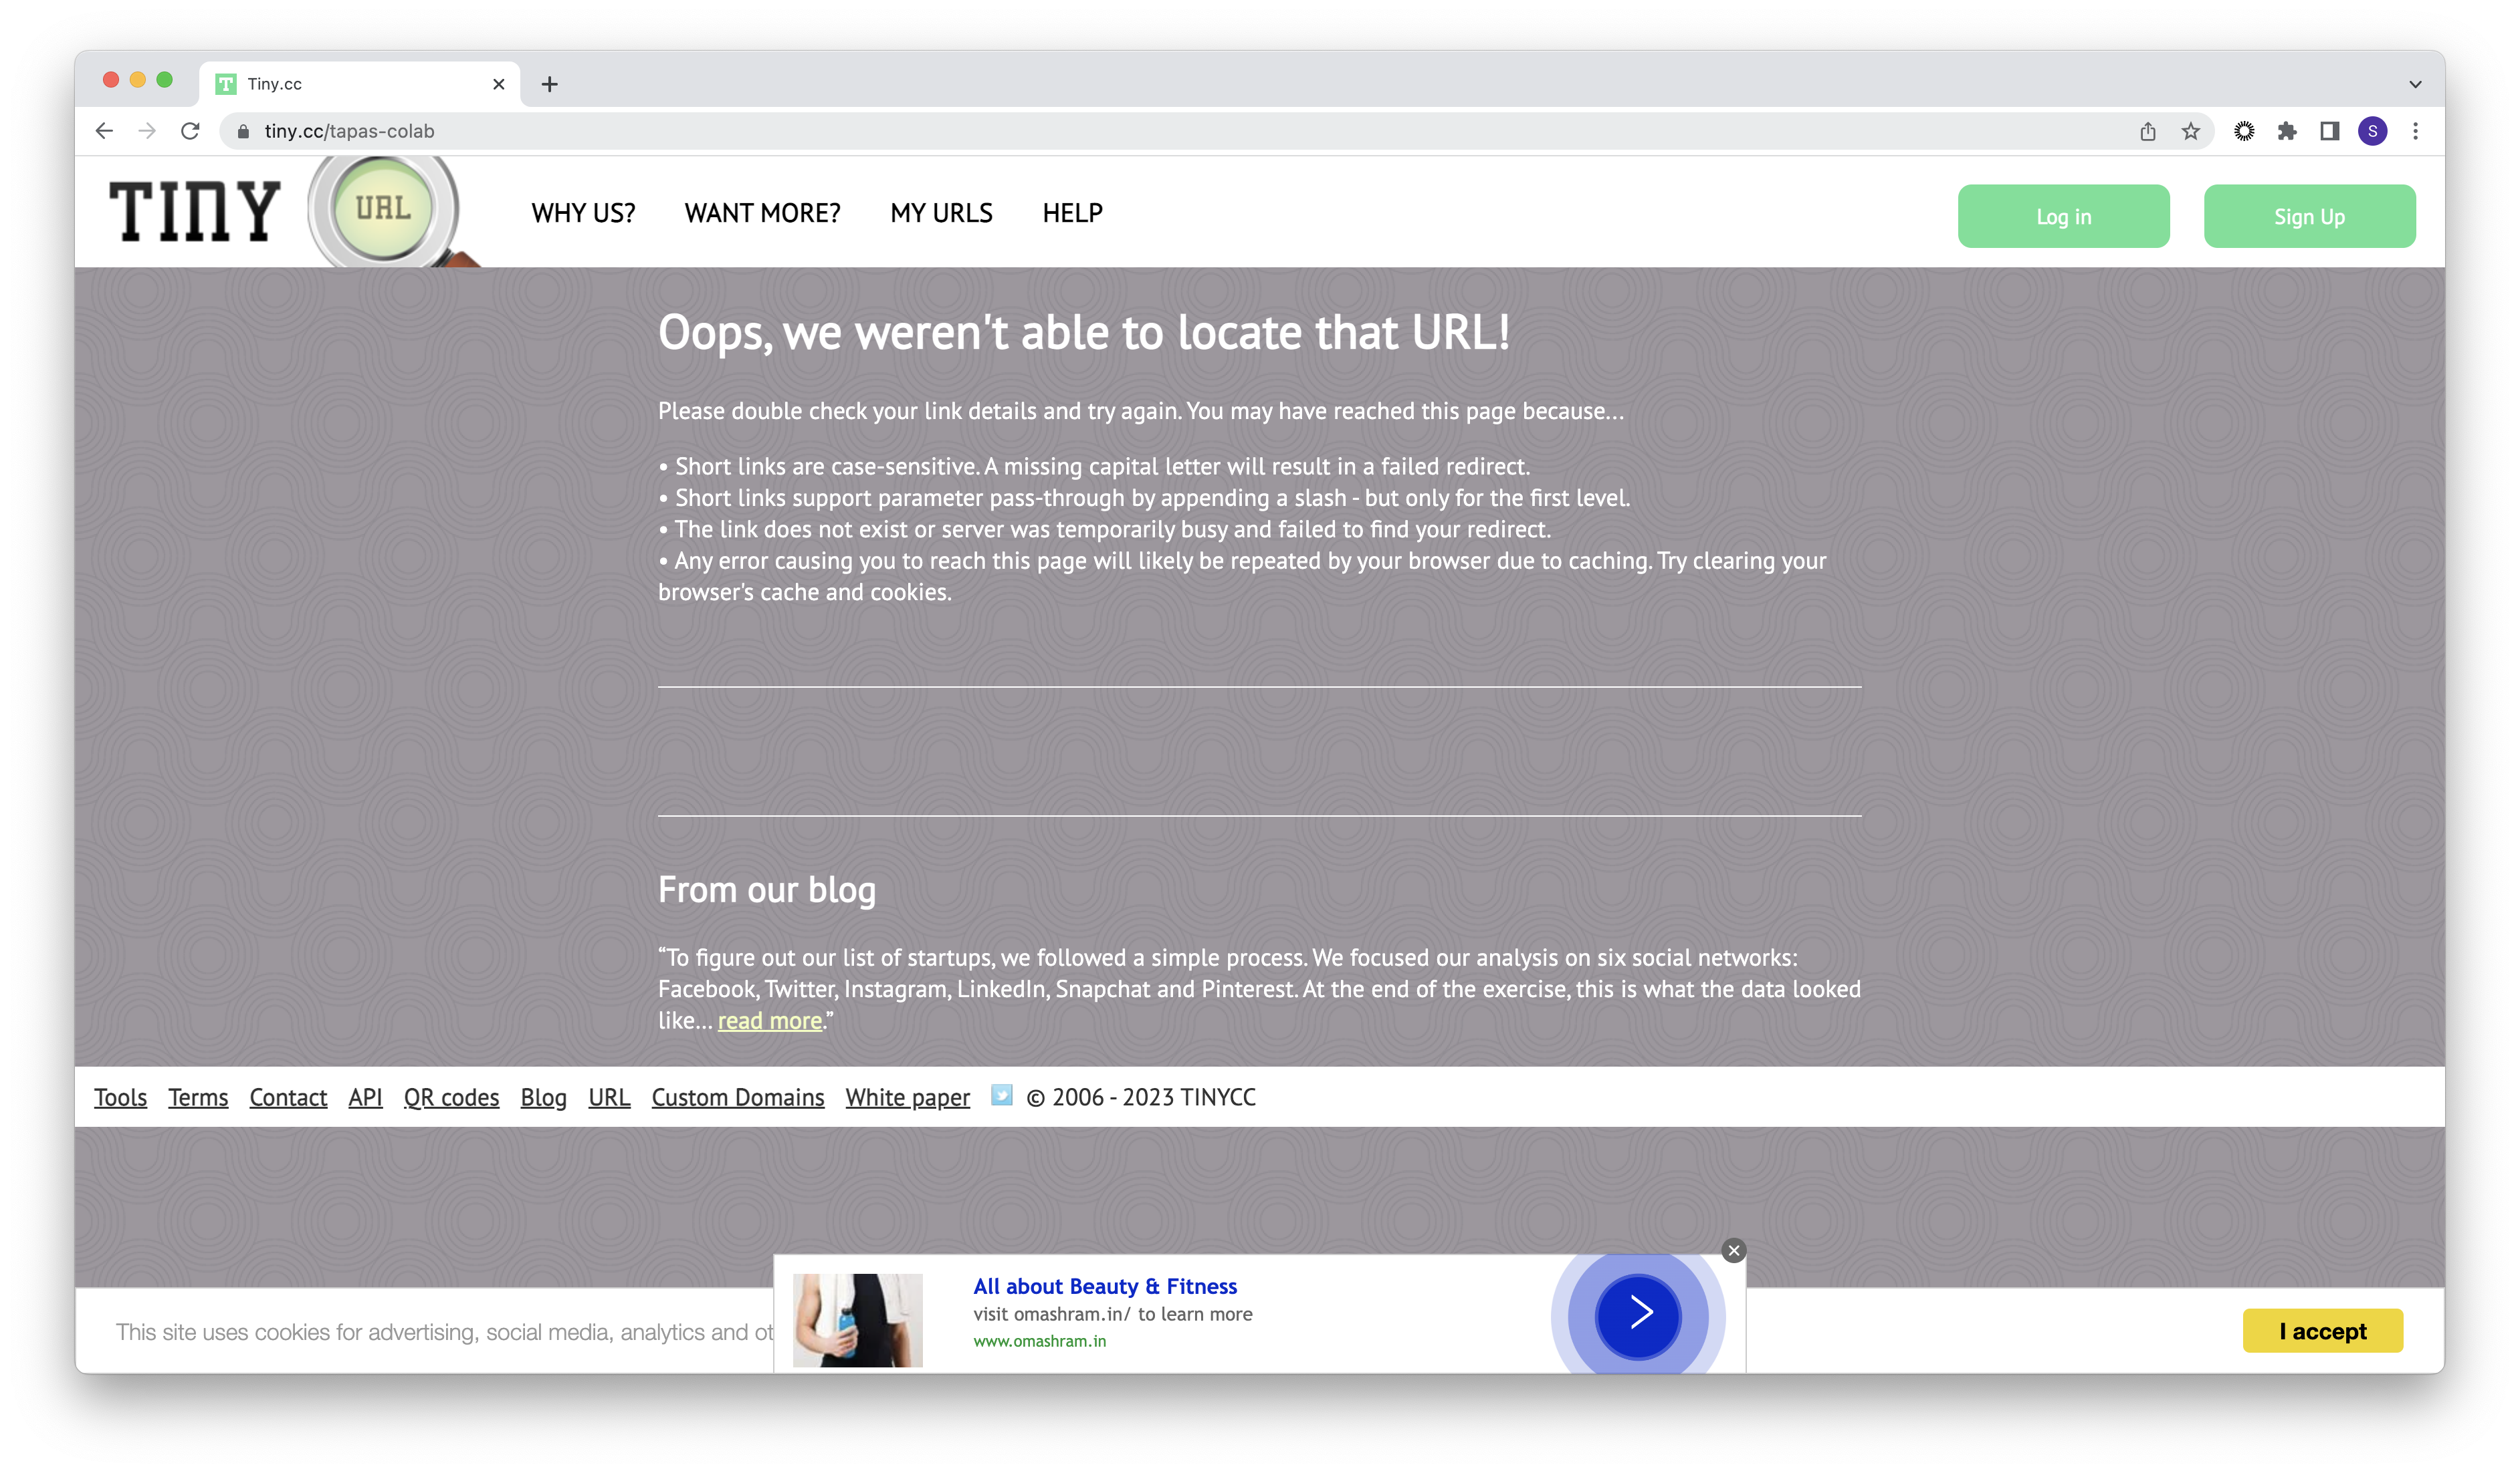Click the share icon in browser toolbar
The height and width of the screenshot is (1473, 2520).
[x=2147, y=131]
